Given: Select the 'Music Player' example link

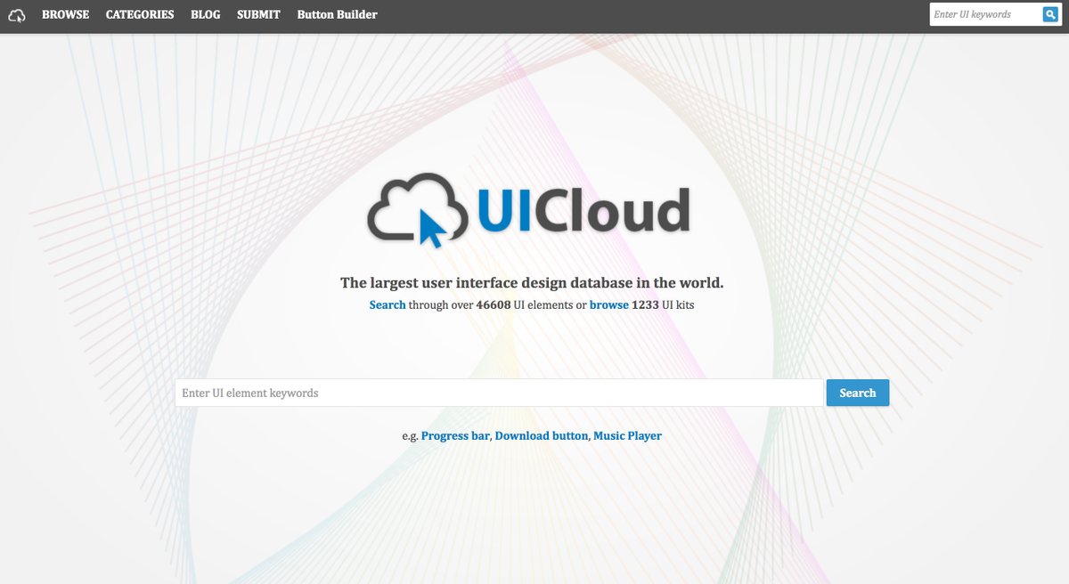Looking at the screenshot, I should 627,436.
